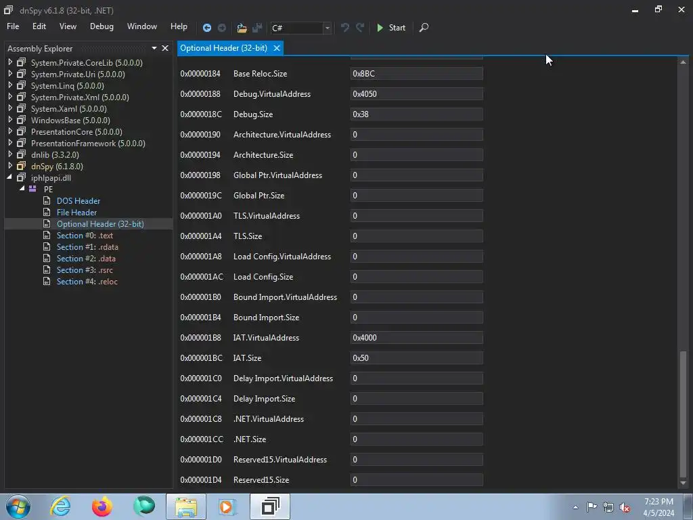Open the Search magnifier icon
This screenshot has height=520, width=693.
pos(424,27)
